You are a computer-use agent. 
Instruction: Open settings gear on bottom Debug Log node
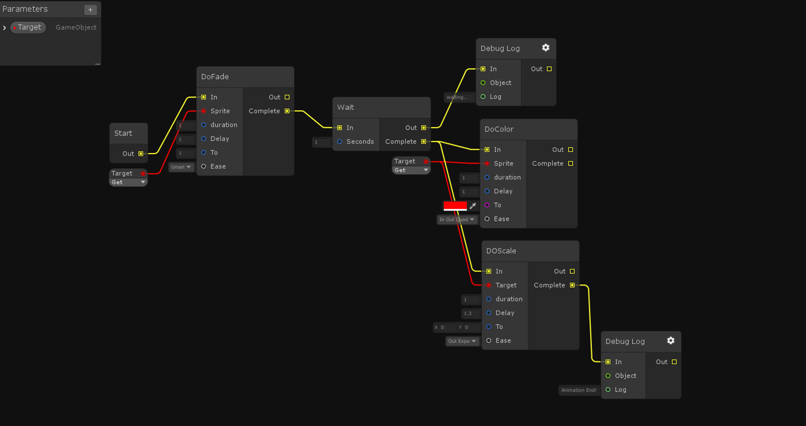tap(671, 340)
